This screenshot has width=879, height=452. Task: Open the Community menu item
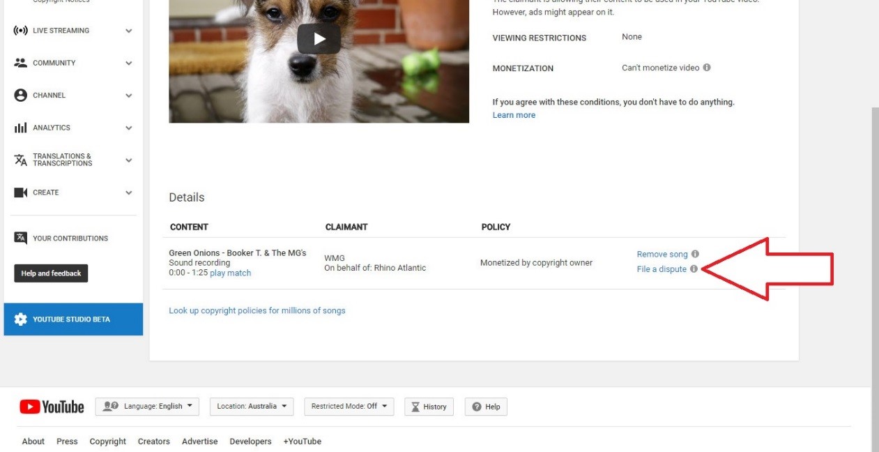click(x=73, y=63)
